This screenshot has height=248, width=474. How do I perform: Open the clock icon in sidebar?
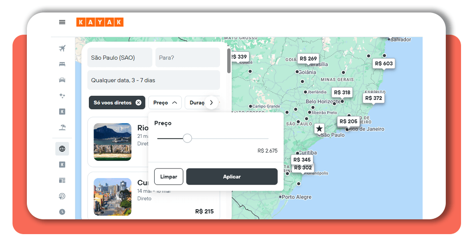point(62,212)
